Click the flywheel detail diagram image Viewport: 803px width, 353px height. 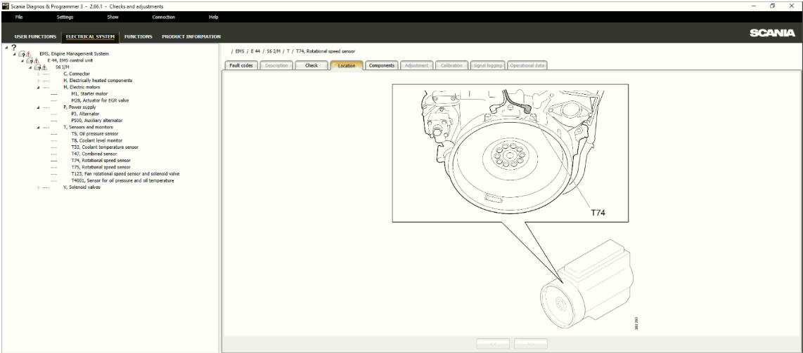point(510,153)
